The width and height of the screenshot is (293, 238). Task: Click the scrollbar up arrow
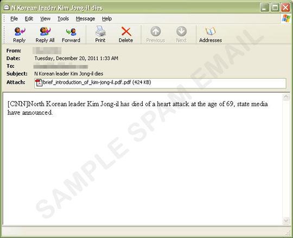tap(286, 97)
